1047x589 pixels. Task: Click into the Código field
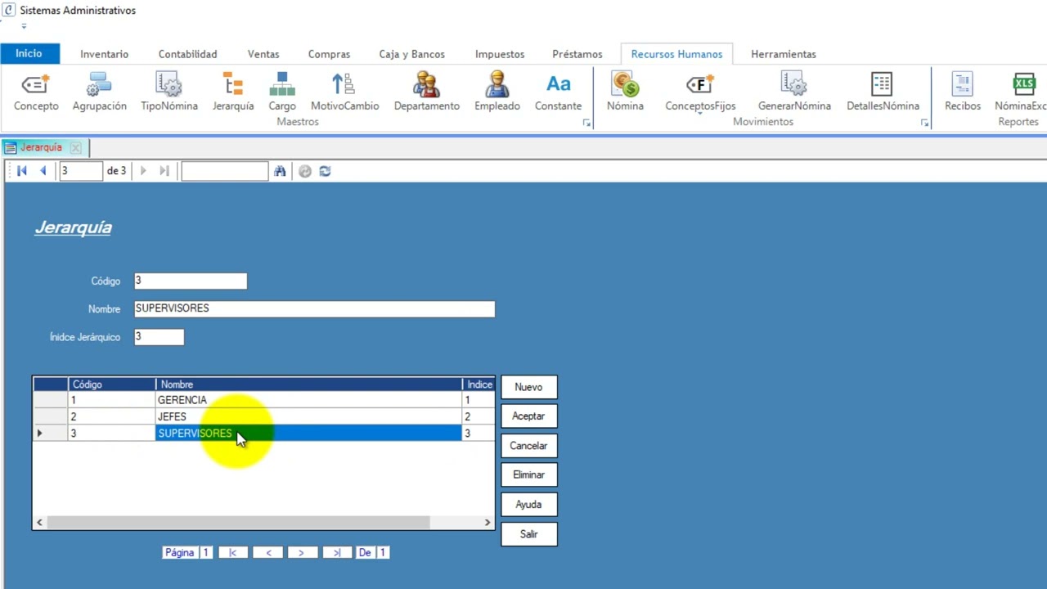click(191, 281)
